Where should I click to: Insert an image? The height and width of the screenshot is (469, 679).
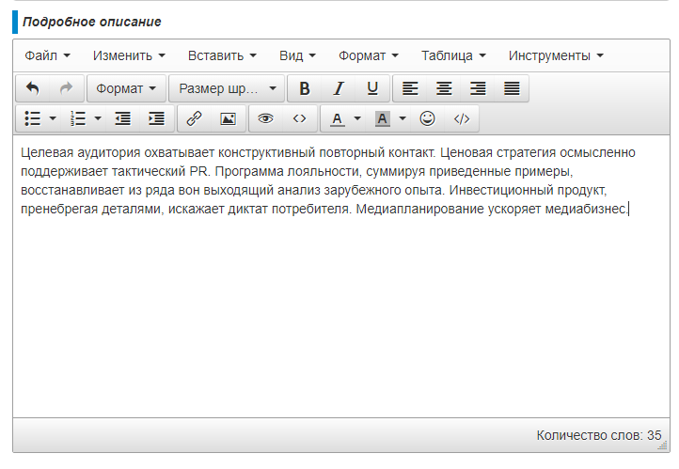tap(229, 118)
